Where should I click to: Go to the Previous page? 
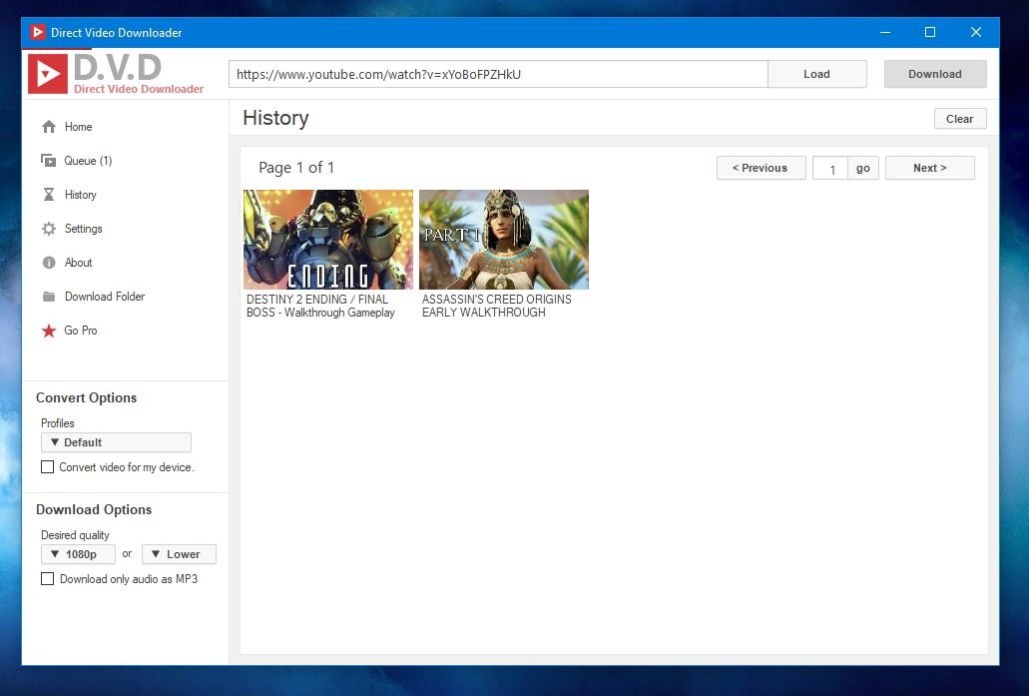(762, 168)
